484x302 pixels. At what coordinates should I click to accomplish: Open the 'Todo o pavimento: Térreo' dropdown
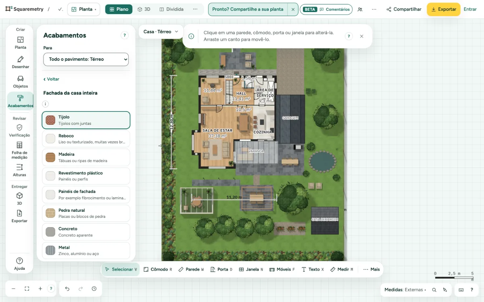tap(86, 59)
